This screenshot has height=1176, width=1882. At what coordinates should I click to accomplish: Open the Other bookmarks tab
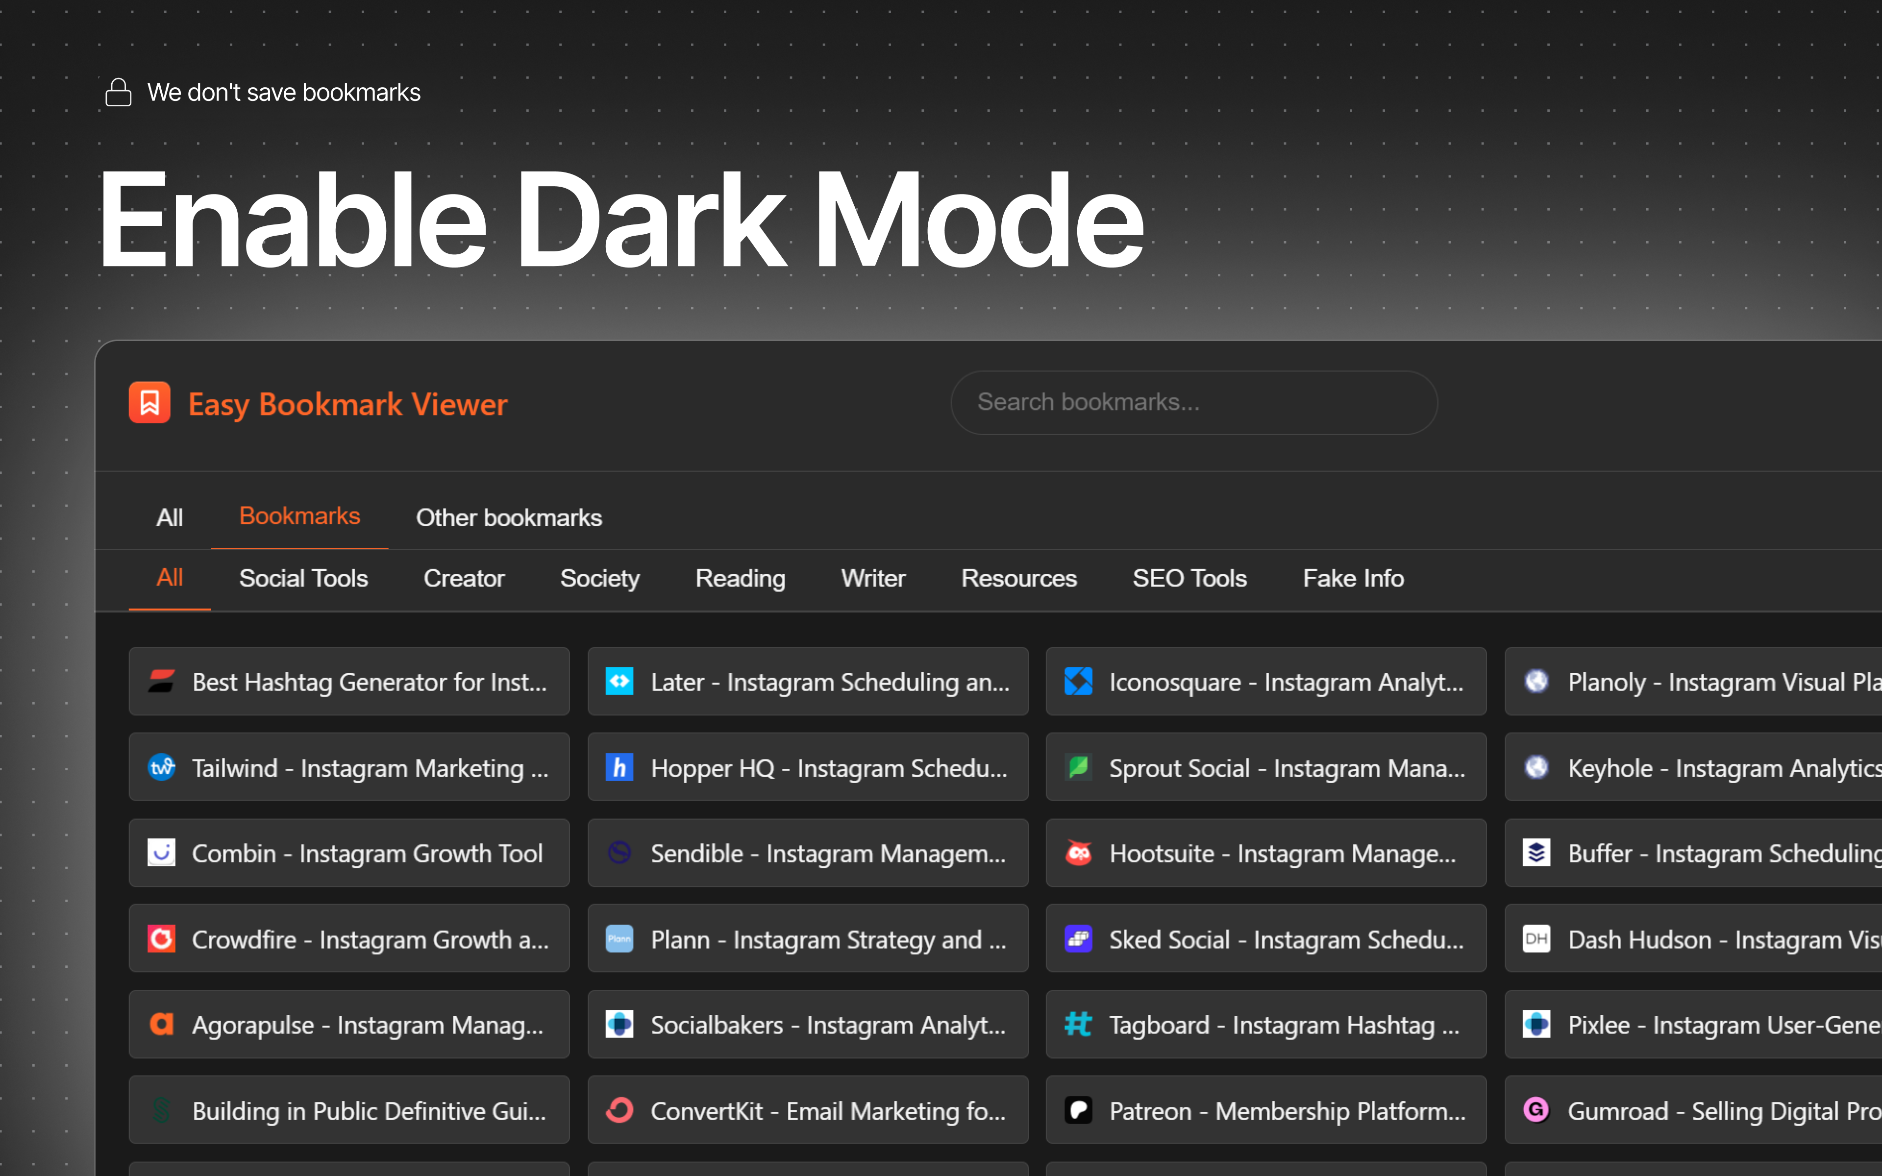509,517
